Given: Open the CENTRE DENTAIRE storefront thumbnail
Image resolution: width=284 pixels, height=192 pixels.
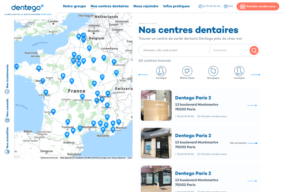Looking at the screenshot, I should coord(156,143).
